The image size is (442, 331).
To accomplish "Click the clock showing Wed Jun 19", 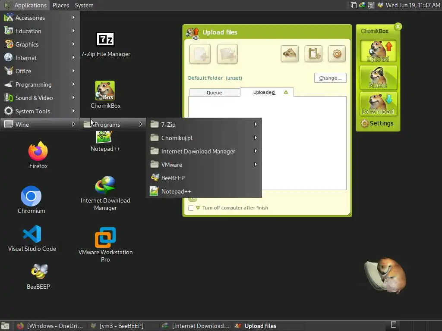I will [x=413, y=5].
